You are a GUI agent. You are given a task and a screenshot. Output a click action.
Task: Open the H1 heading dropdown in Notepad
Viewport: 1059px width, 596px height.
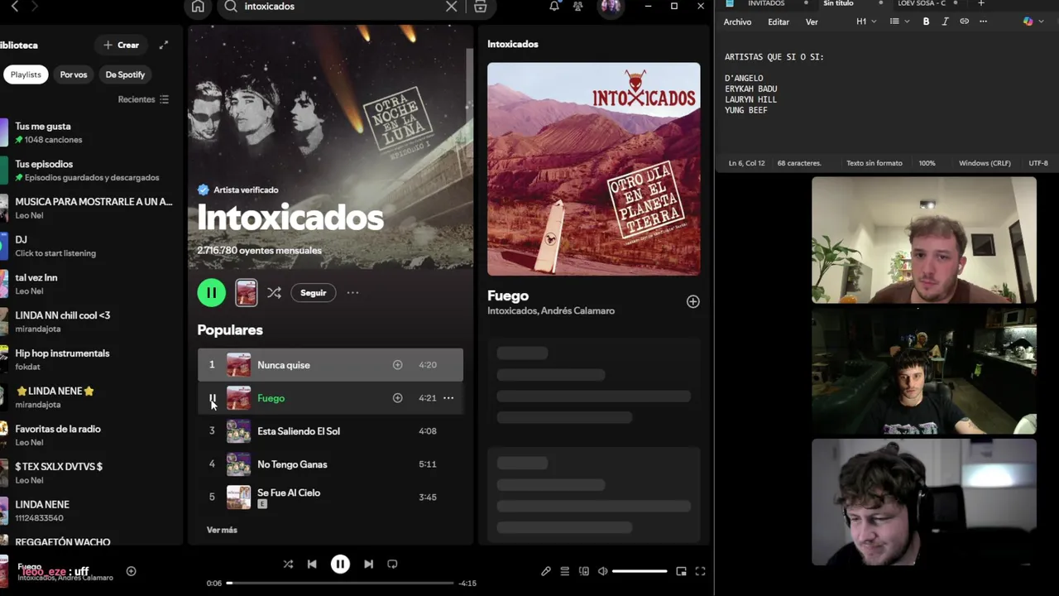pyautogui.click(x=866, y=22)
